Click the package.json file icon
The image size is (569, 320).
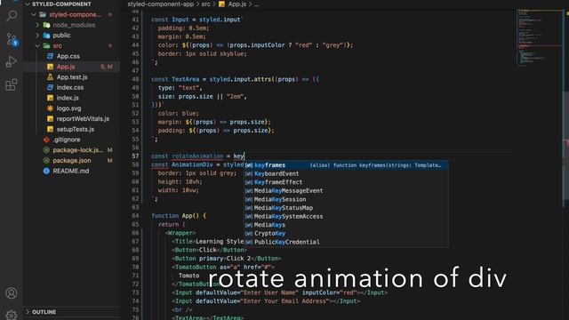[46, 160]
